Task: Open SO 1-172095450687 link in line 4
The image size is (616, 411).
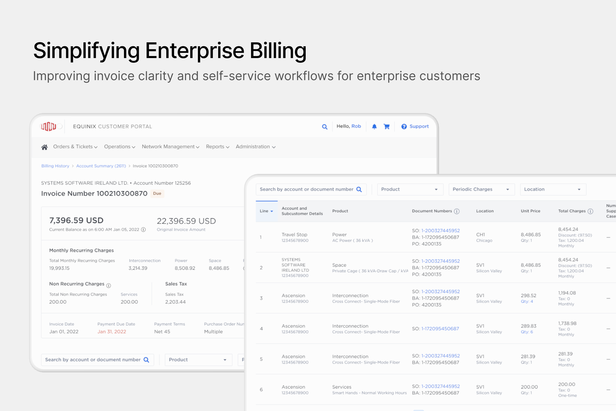Action: tap(440, 329)
